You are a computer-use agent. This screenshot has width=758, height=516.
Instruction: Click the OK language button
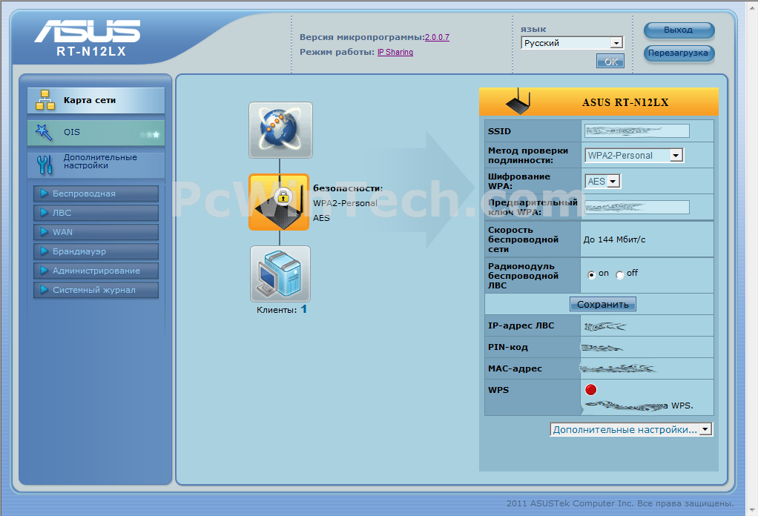[610, 62]
